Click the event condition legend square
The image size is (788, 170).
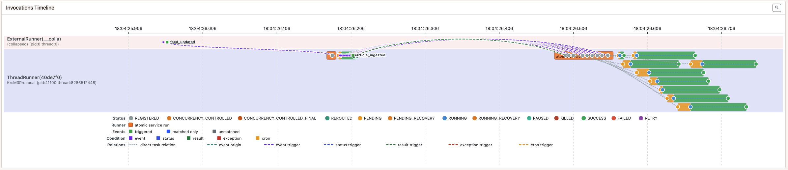[x=130, y=138]
